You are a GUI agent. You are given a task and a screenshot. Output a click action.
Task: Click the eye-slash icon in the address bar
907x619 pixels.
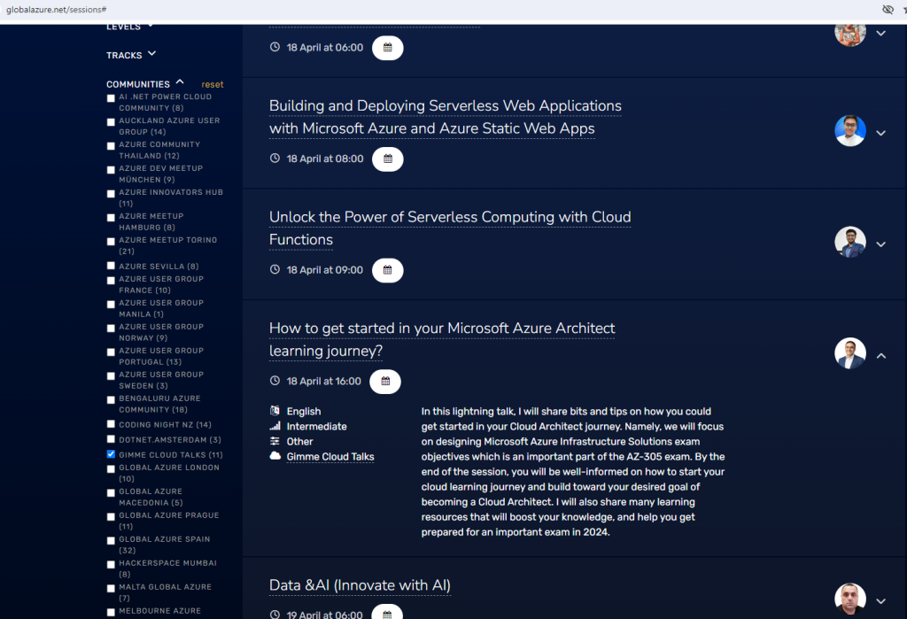pos(888,9)
